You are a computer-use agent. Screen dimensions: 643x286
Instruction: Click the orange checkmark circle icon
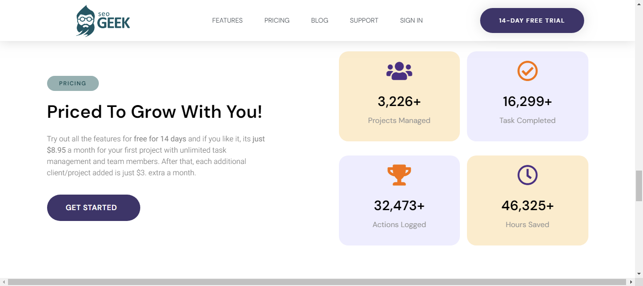527,71
